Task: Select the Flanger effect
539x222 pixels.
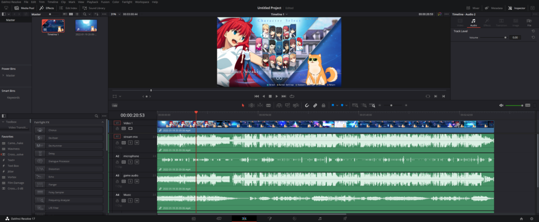Action: [69, 185]
